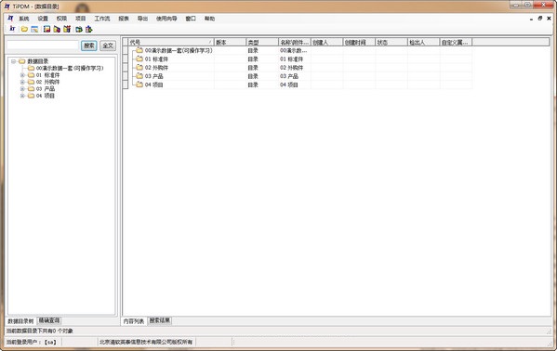
Task: Select the row header box for 04 项目
Action: click(x=126, y=84)
